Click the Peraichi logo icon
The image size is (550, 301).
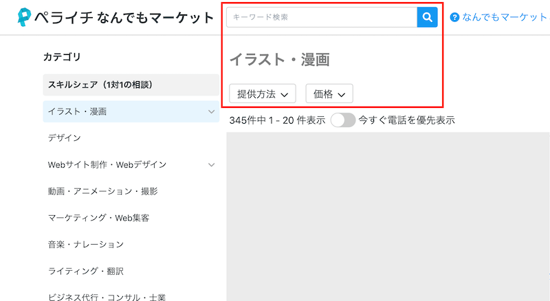click(28, 17)
